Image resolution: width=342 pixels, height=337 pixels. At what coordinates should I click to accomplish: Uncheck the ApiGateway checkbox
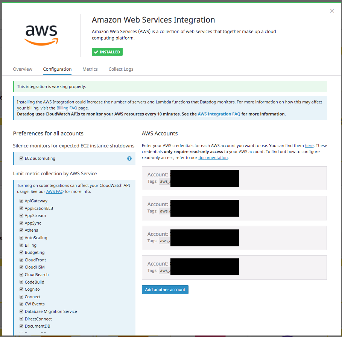coord(21,201)
